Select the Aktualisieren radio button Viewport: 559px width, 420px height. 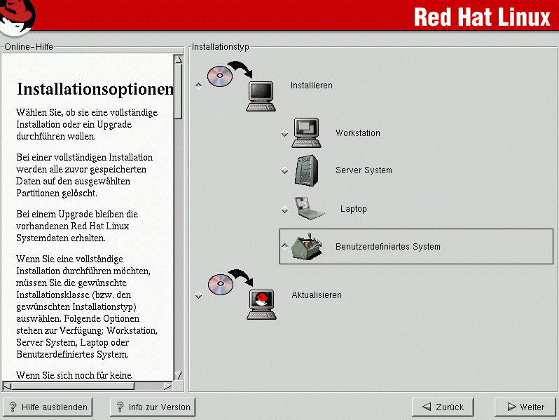[198, 295]
